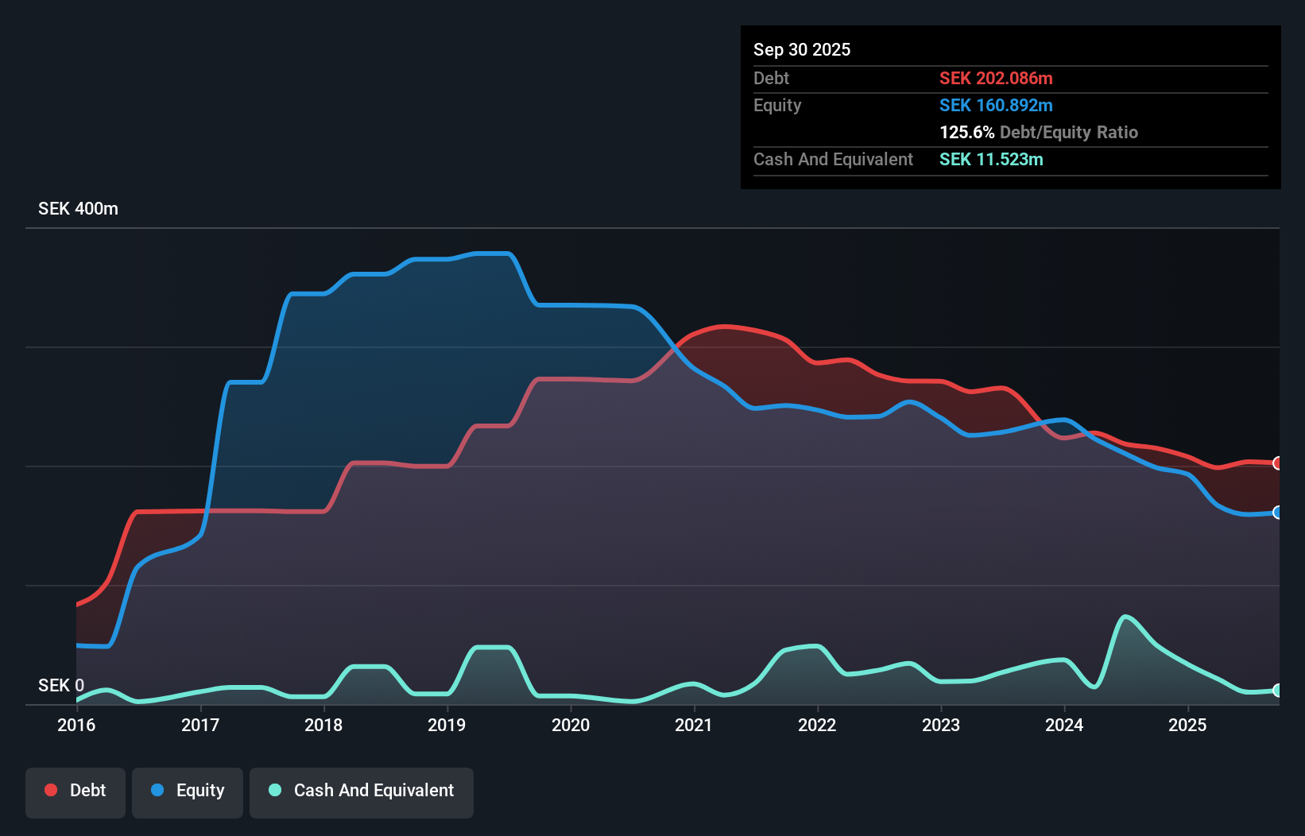Click the 2020 x-axis label

pos(571,725)
